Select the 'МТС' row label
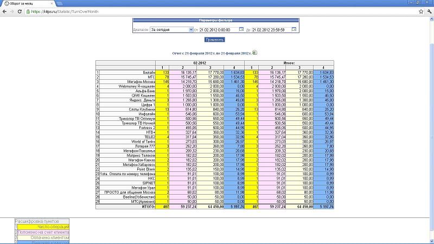 coord(151,77)
